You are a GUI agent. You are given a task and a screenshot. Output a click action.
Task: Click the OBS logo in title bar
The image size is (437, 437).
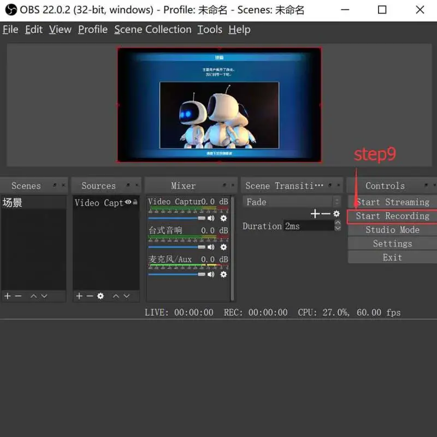[11, 10]
